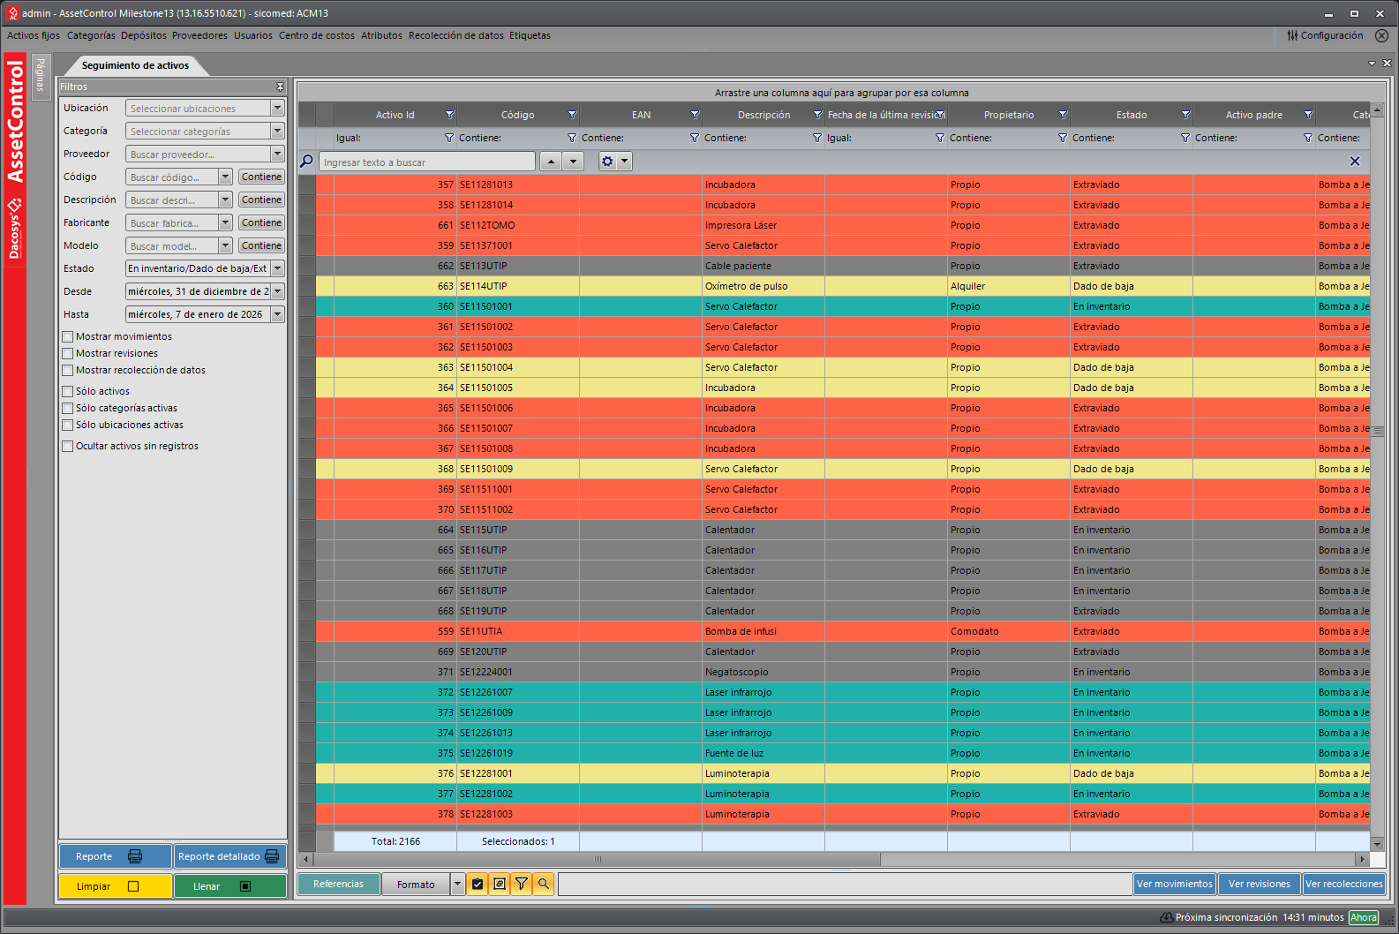Screen dimensions: 1399x934
Task: Open the Centro de costos menu
Action: point(316,35)
